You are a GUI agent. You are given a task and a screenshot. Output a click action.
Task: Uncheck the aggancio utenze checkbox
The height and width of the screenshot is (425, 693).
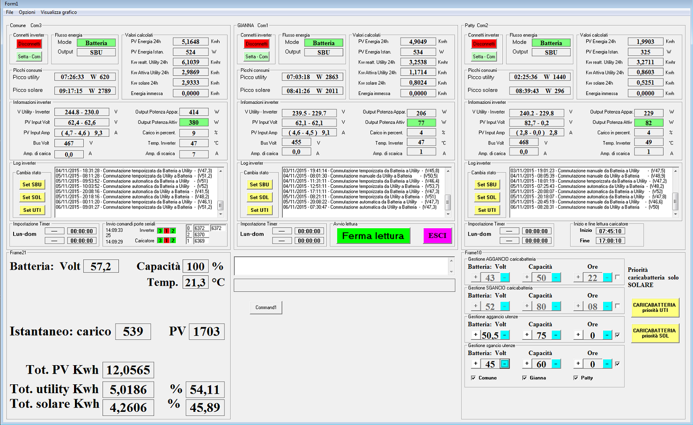pyautogui.click(x=617, y=335)
